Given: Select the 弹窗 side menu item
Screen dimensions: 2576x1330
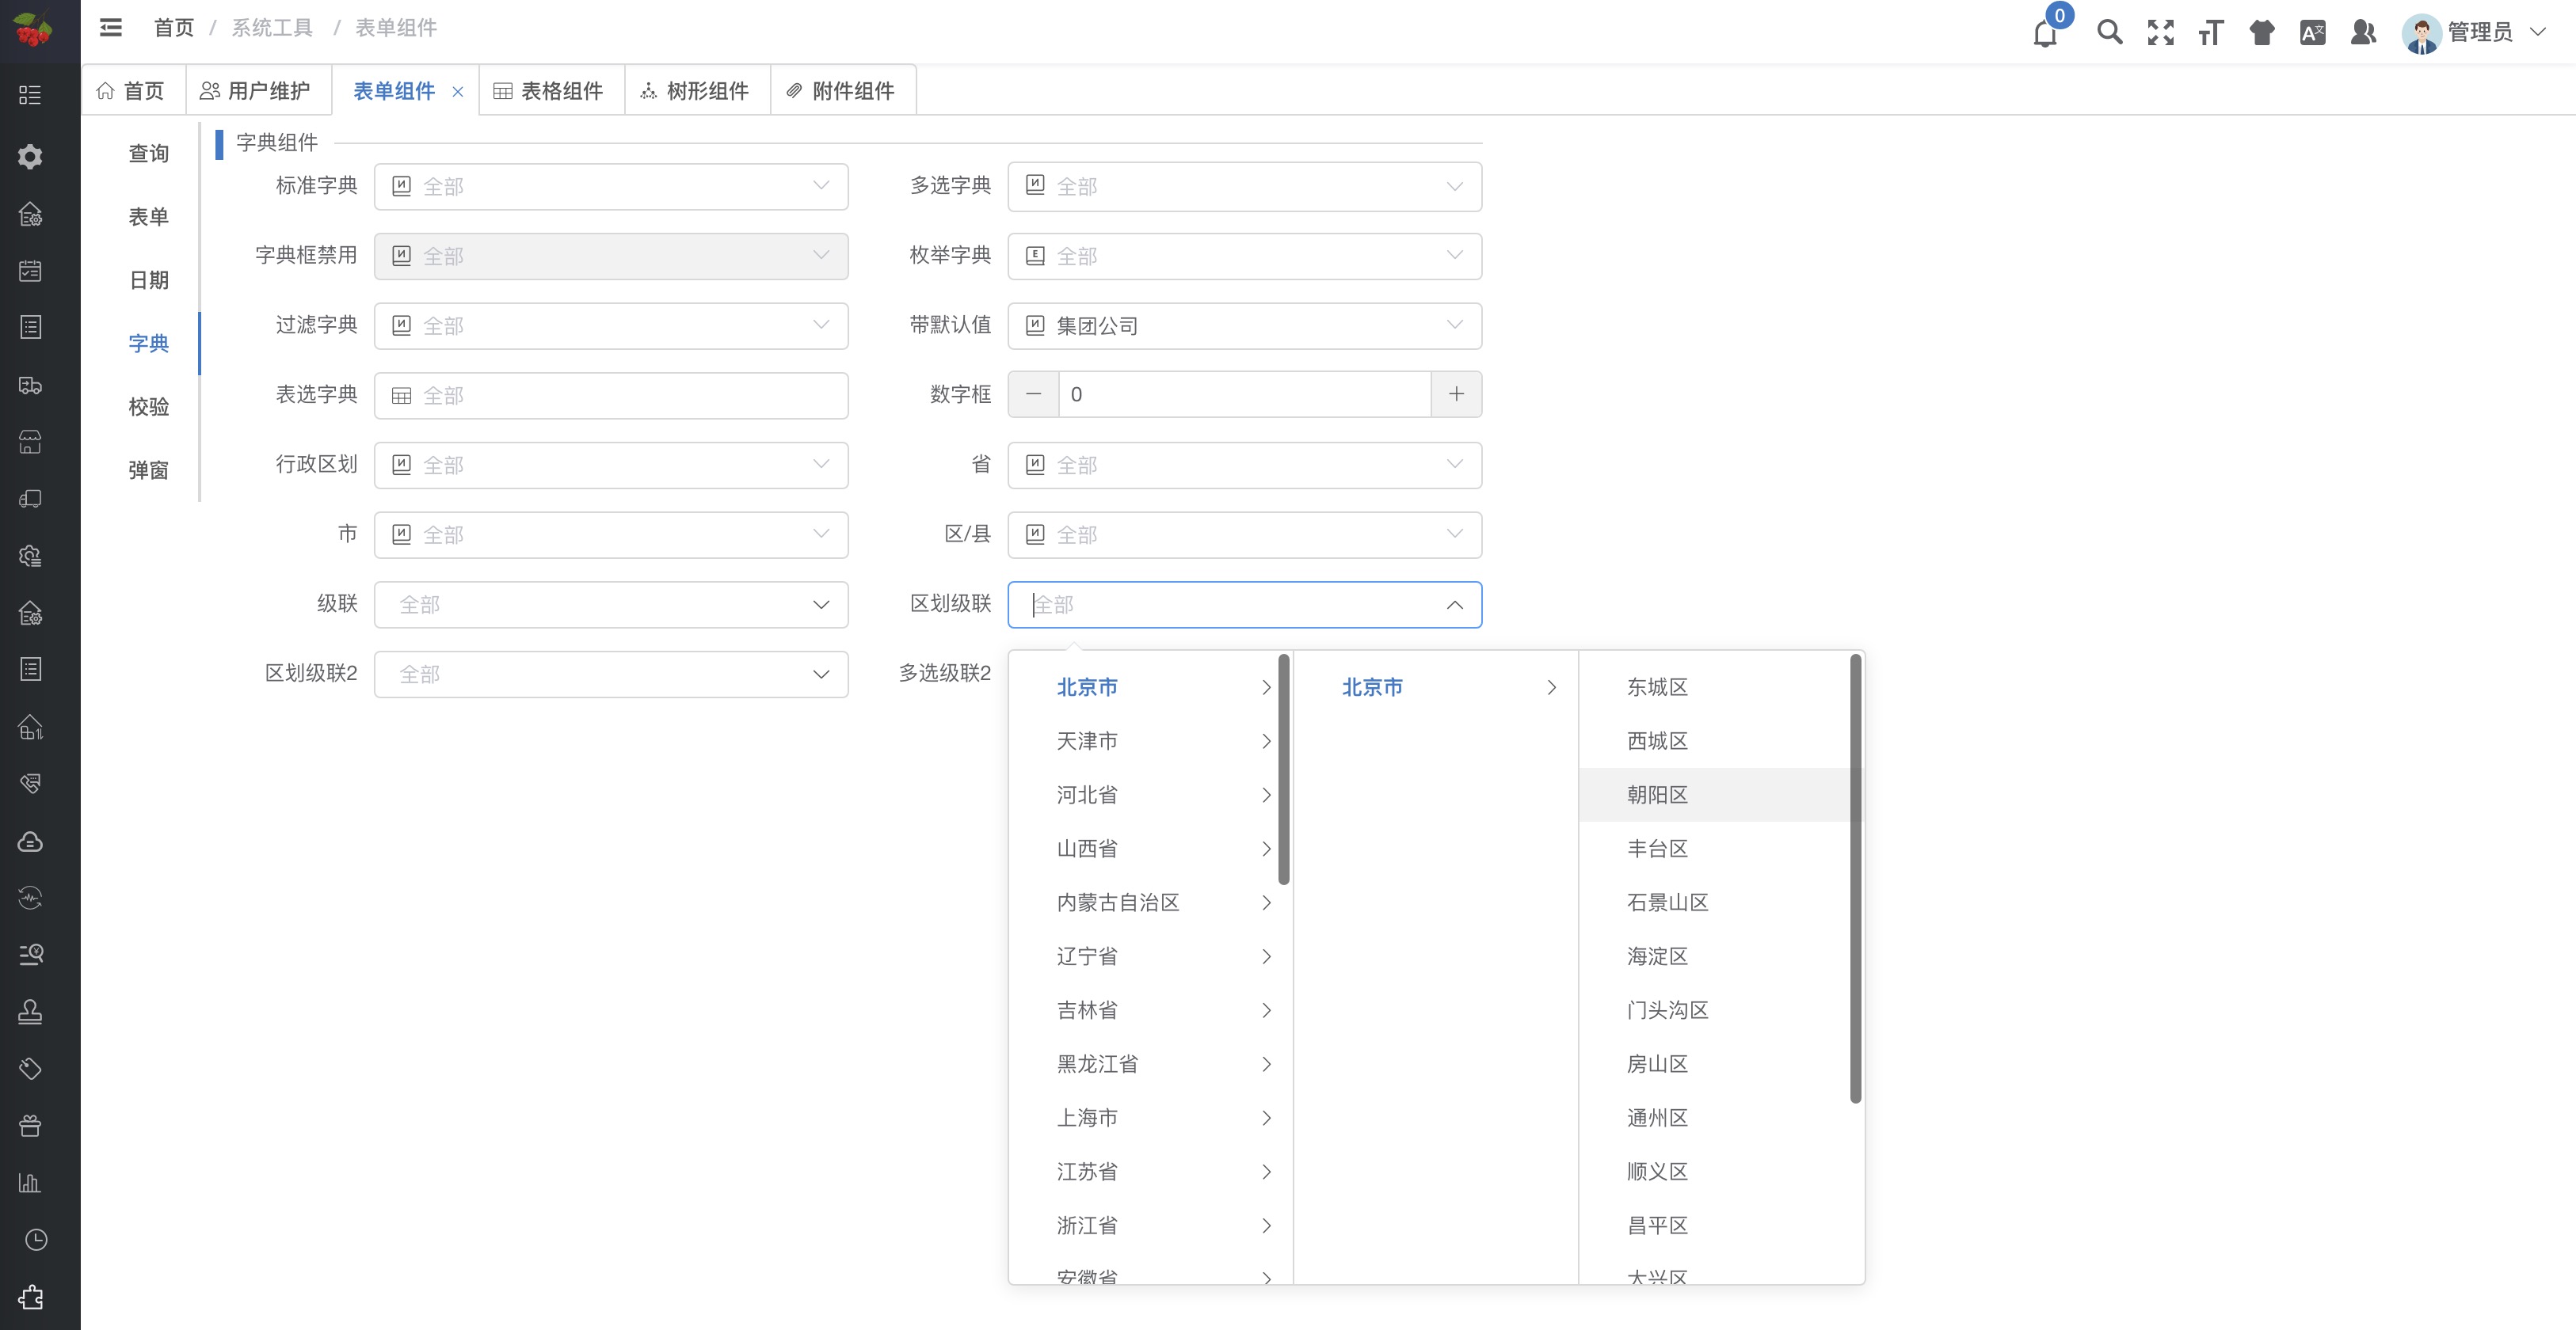Looking at the screenshot, I should tap(149, 469).
